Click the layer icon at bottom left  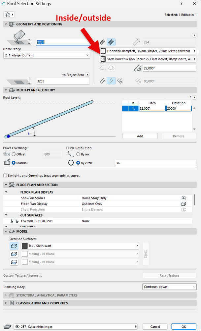click(x=7, y=327)
